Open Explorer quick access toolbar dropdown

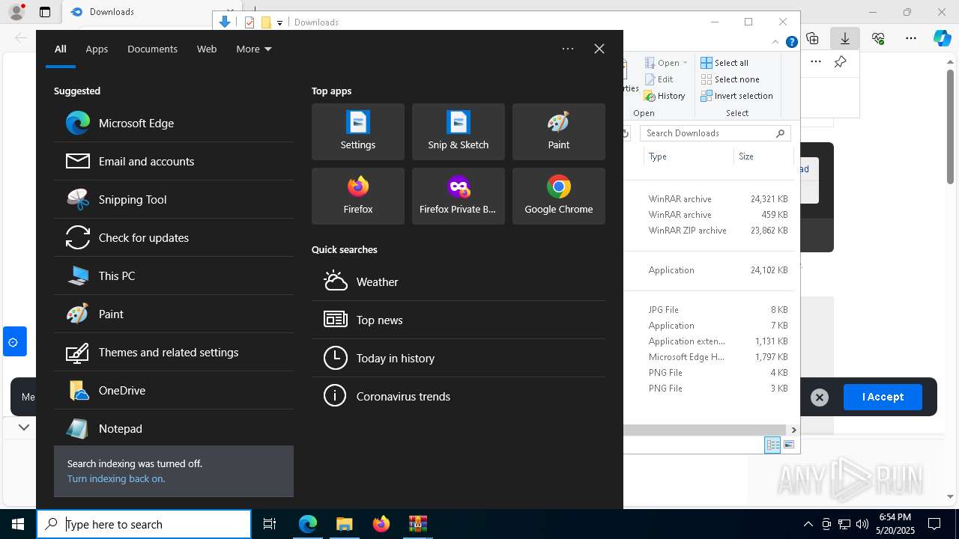point(279,22)
